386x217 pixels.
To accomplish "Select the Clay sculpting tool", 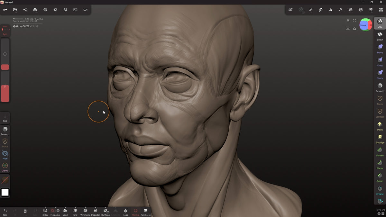I will 380,23.
